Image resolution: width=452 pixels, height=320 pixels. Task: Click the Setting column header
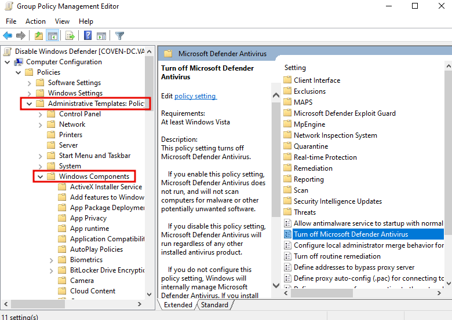click(295, 68)
